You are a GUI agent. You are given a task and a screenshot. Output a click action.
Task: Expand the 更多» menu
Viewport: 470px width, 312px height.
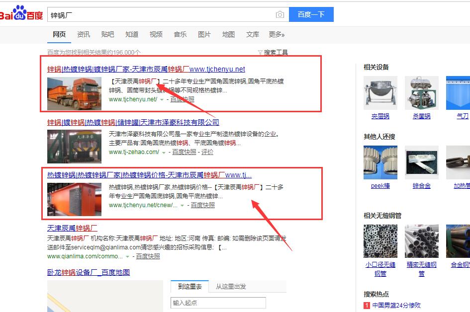coord(277,34)
